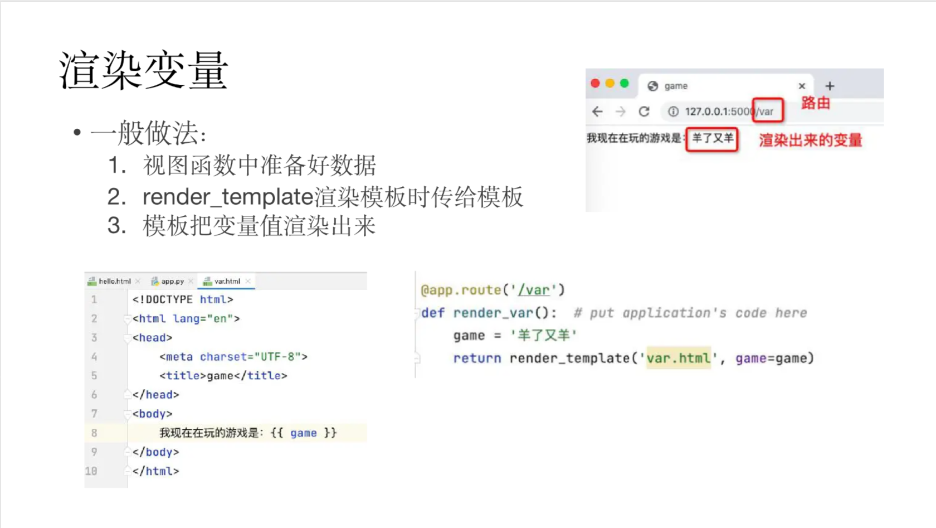Screen dimensions: 936x528
Task: Open a new browser tab with plus icon
Action: coord(830,86)
